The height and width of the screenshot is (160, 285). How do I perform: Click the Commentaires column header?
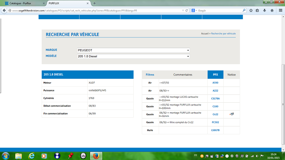point(183,74)
